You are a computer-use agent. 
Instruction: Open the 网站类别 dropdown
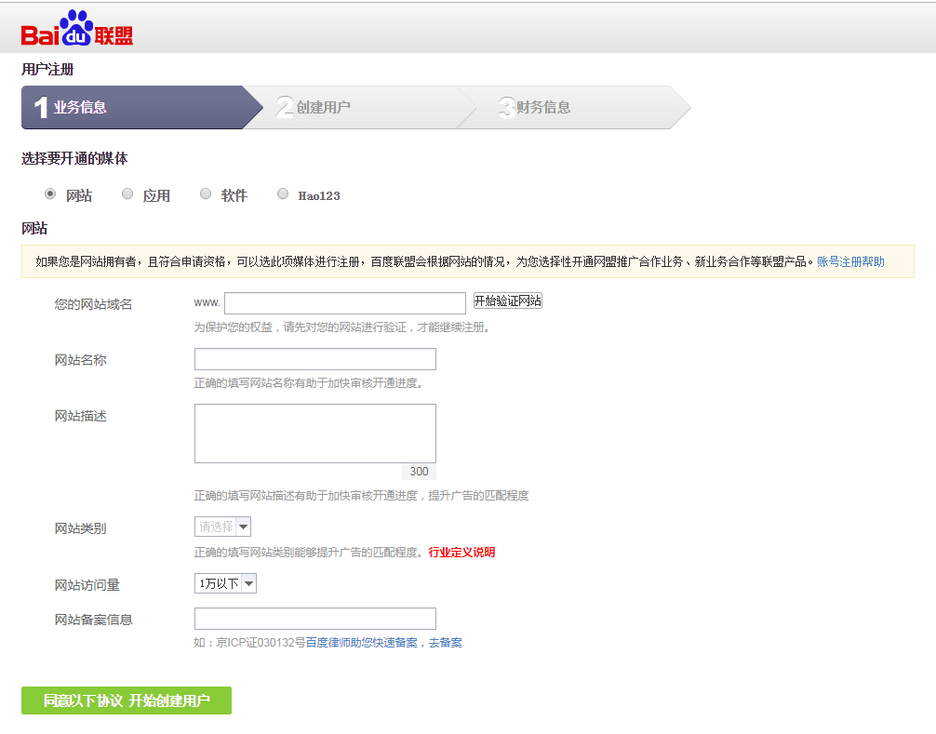click(x=223, y=527)
